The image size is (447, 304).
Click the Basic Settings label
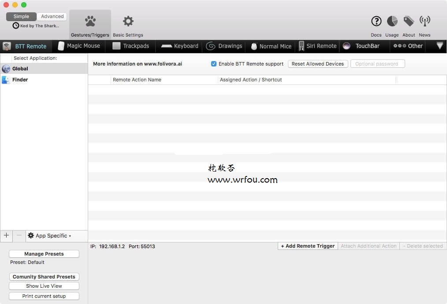click(x=128, y=35)
